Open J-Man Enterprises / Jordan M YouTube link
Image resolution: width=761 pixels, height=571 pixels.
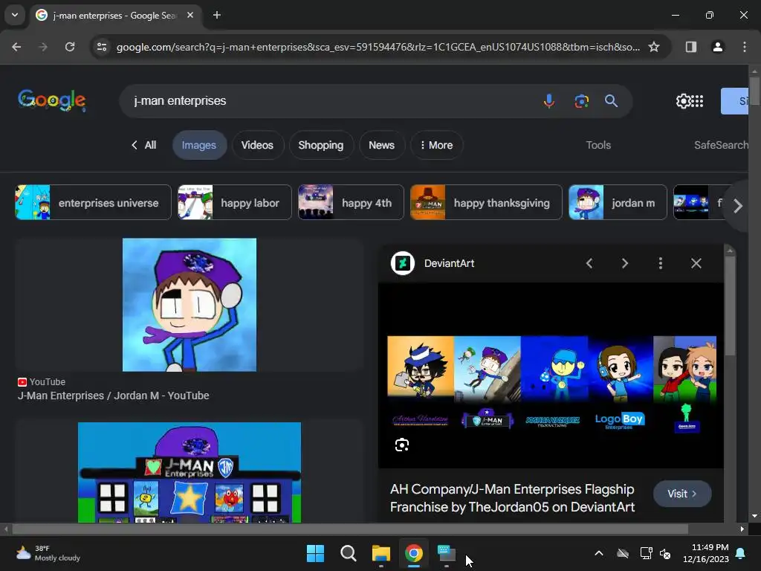tap(114, 396)
